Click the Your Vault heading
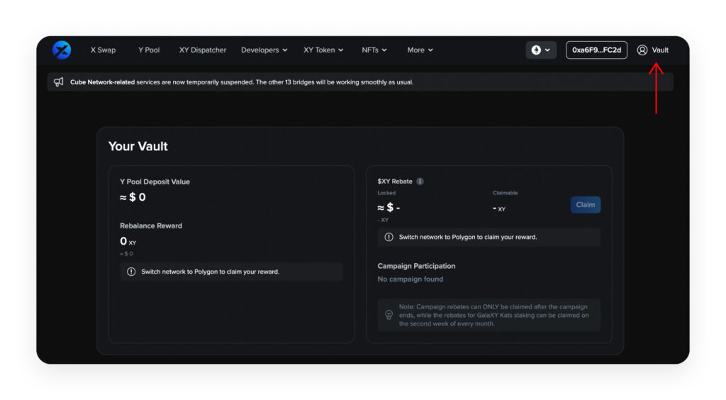This screenshot has width=726, height=400. pos(138,146)
